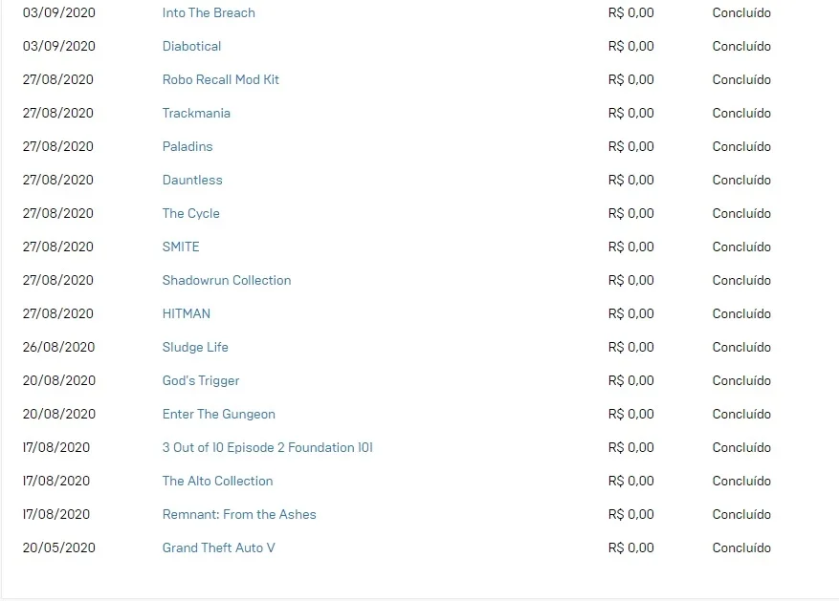Open the Into The Breach purchase link
This screenshot has height=601, width=839.
point(209,12)
